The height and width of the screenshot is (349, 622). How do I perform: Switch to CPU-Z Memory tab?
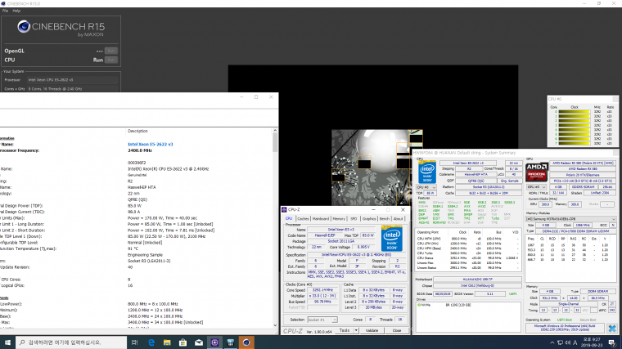(x=339, y=219)
